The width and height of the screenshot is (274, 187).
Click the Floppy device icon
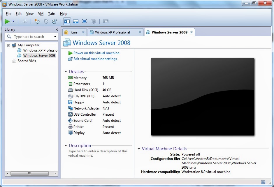(70, 102)
